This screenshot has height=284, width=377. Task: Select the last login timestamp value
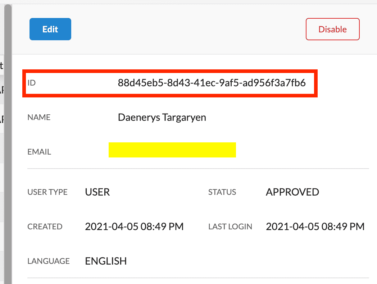tap(315, 227)
